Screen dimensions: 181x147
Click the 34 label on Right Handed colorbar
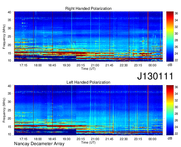click(176, 20)
